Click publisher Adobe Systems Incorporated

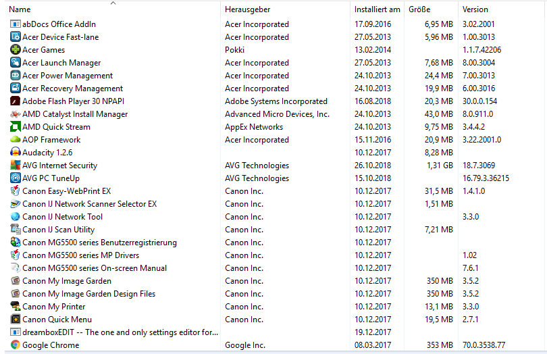pyautogui.click(x=276, y=101)
